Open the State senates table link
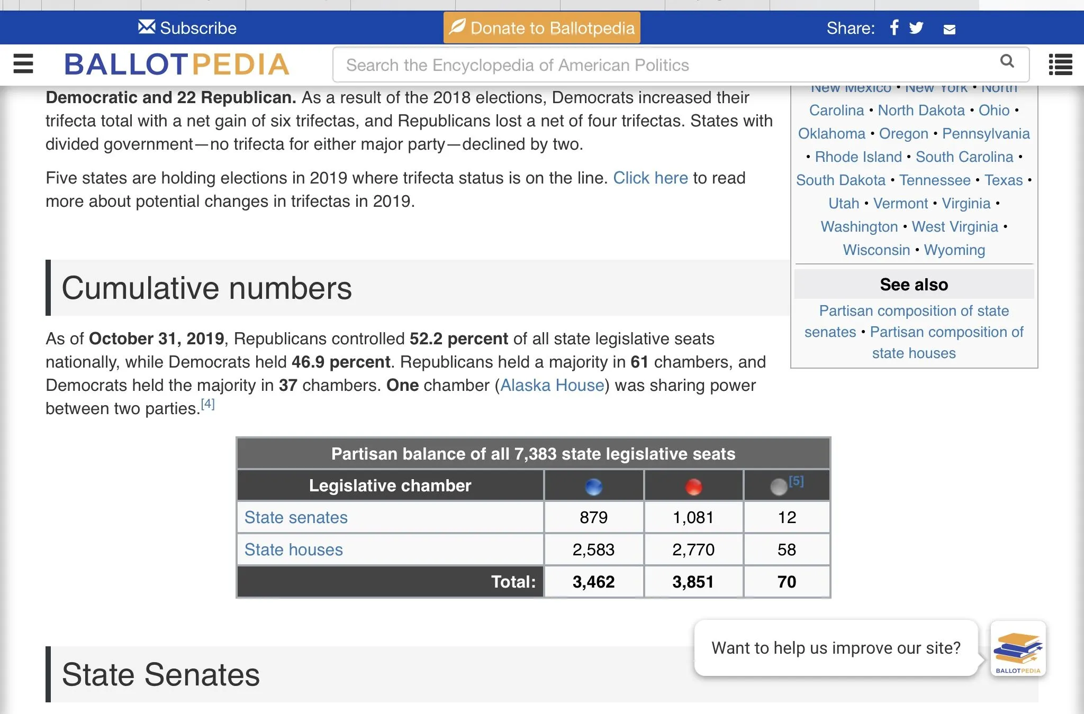Screen dimensions: 1084x714 coord(296,517)
